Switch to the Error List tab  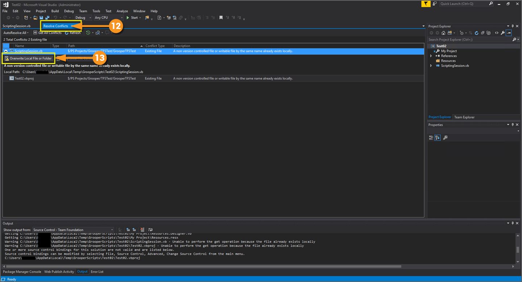click(97, 272)
